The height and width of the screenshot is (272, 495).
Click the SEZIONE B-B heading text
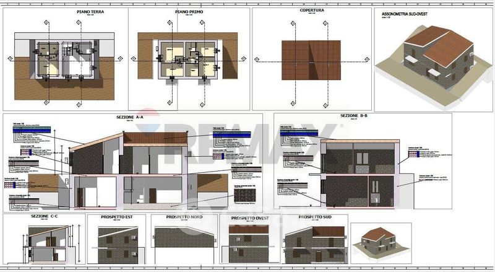coord(354,115)
